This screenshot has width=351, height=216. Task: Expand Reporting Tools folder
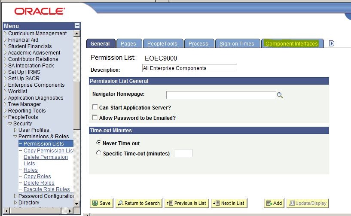click(5, 110)
